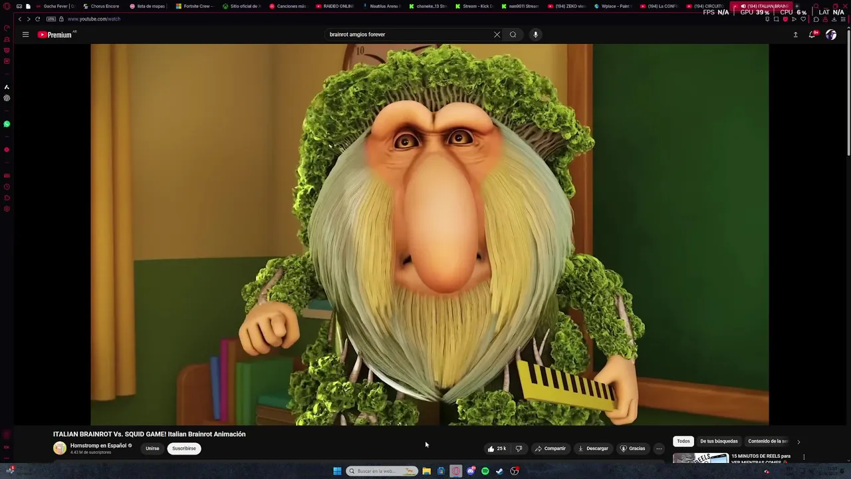The height and width of the screenshot is (479, 851).
Task: Switch to the Sitio oficial de Xbox tab
Action: tap(241, 6)
